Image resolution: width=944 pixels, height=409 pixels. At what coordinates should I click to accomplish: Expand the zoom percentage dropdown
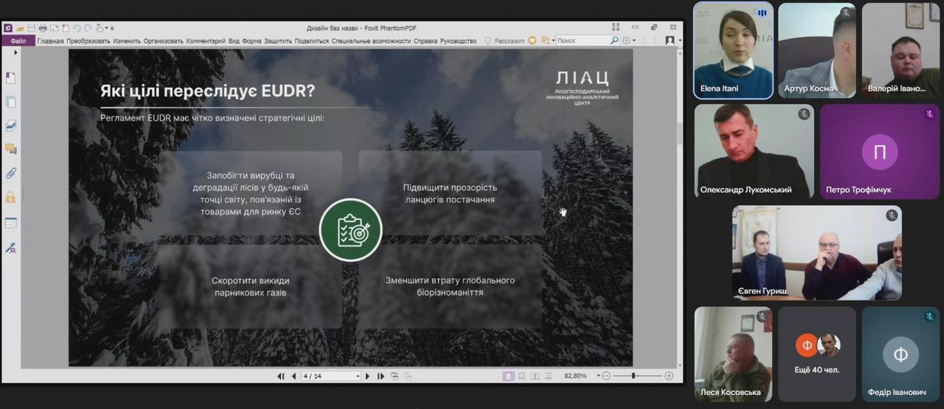(x=598, y=376)
